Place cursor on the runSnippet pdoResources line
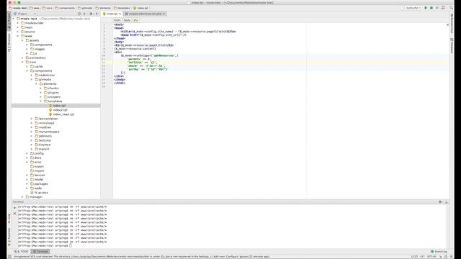Screen dimensions: 461x259 pyautogui.click(x=149, y=55)
